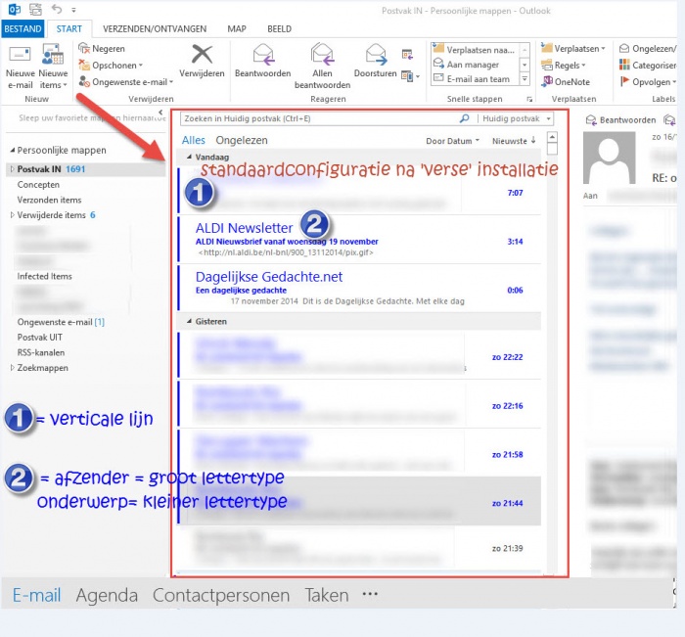The image size is (685, 637).
Task: Open the BEELD tab
Action: [x=280, y=28]
